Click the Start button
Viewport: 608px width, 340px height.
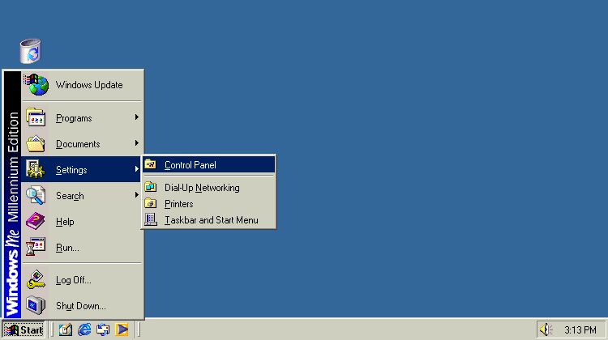tap(24, 330)
